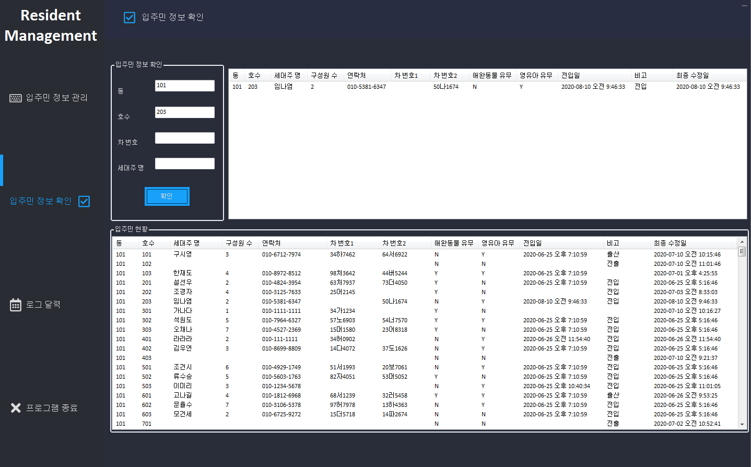The width and height of the screenshot is (751, 467).
Task: Select the 임나염 row in search results
Action: click(x=313, y=87)
